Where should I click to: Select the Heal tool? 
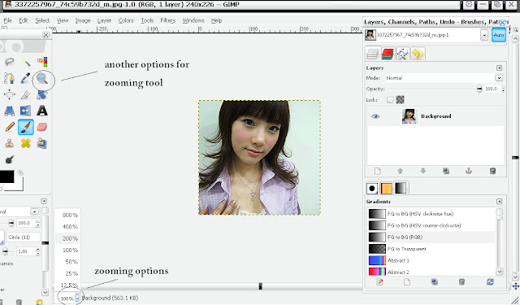pos(25,143)
